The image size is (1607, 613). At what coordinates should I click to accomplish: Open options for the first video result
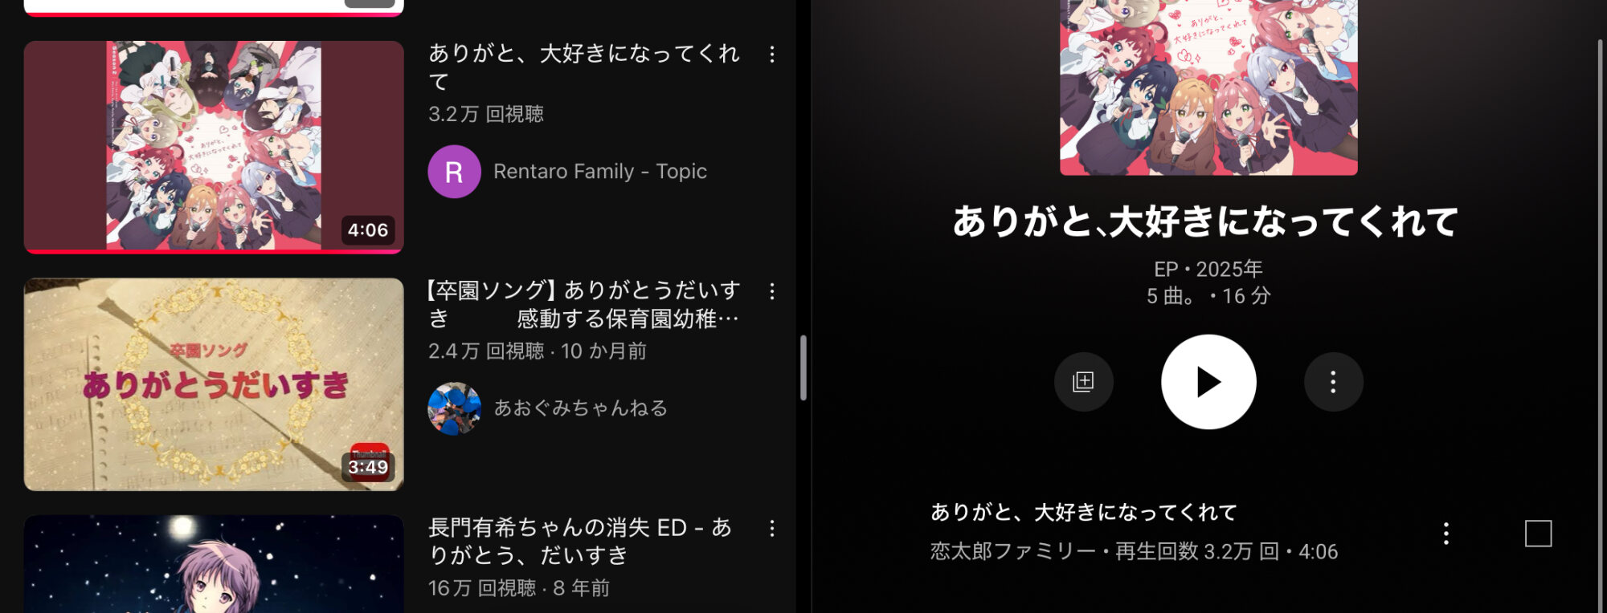pyautogui.click(x=772, y=55)
